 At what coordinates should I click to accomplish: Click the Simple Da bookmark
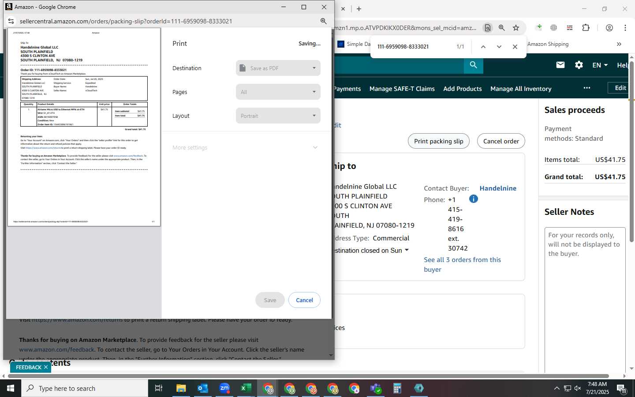354,44
